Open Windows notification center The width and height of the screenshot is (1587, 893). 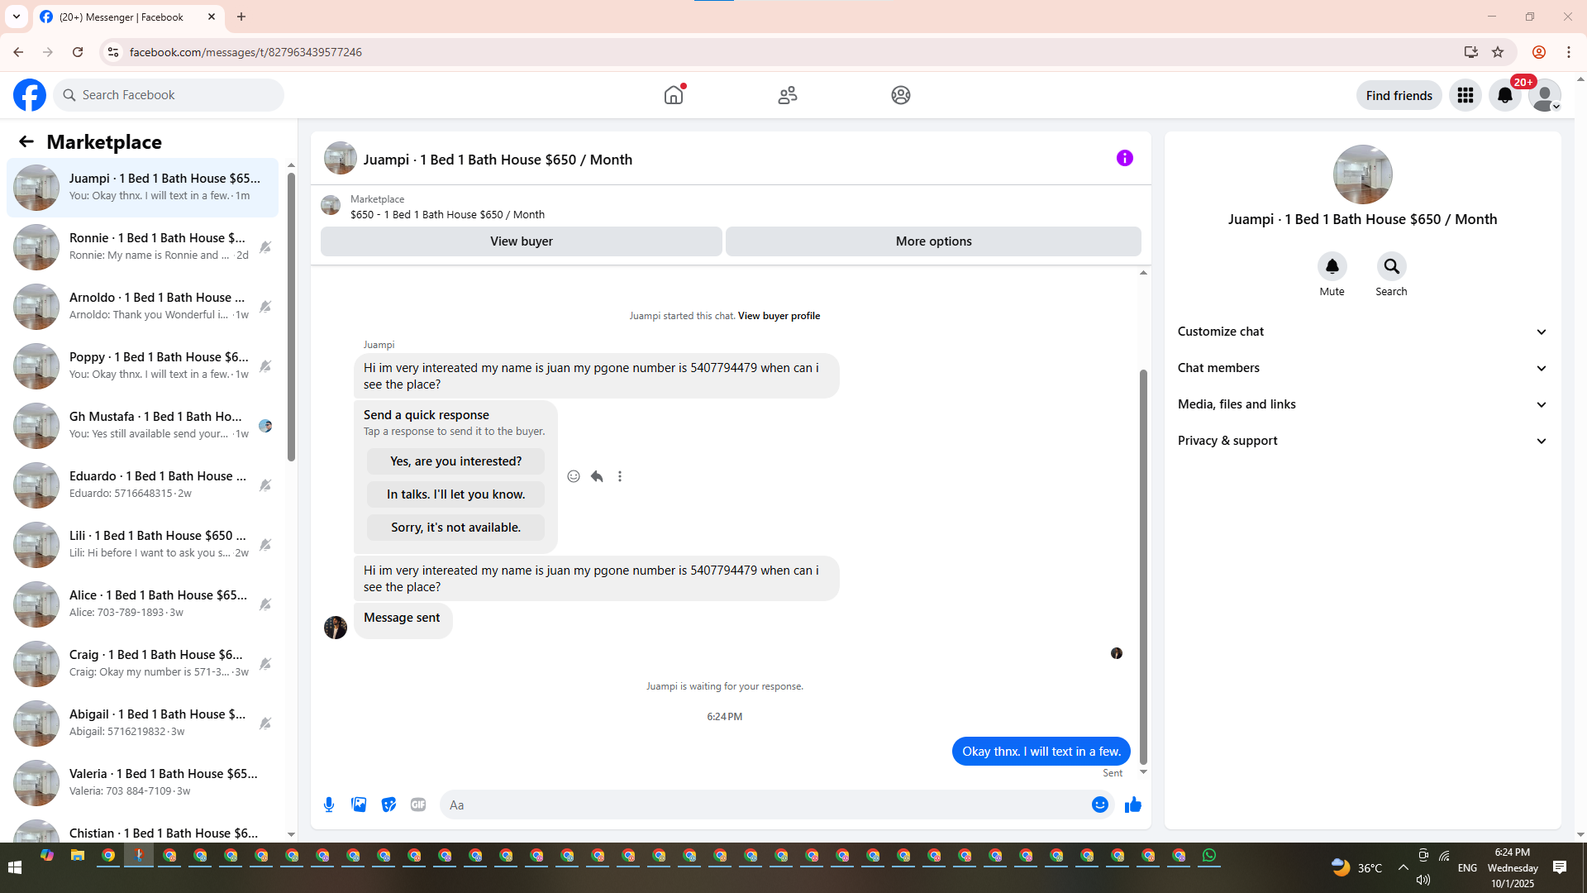(x=1560, y=867)
